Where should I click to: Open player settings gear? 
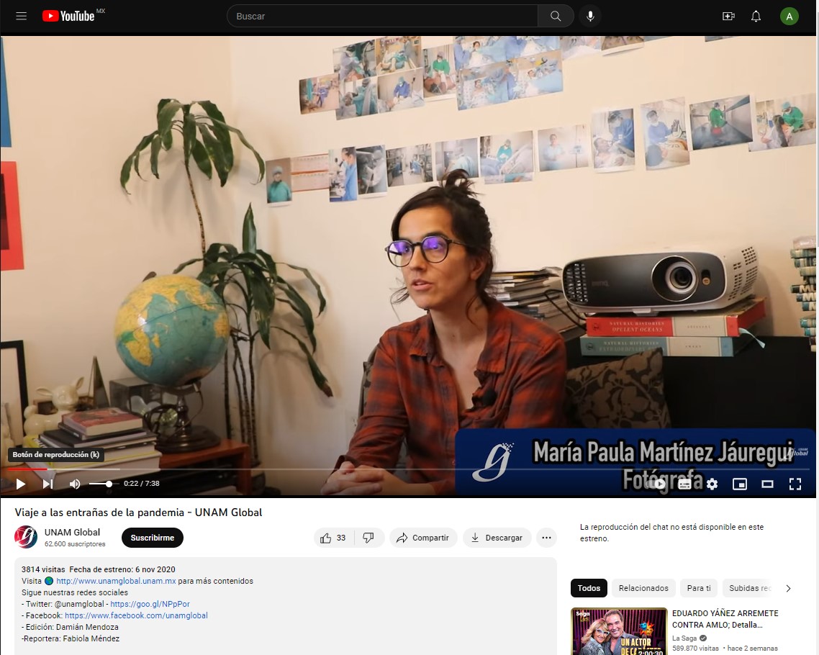point(712,484)
